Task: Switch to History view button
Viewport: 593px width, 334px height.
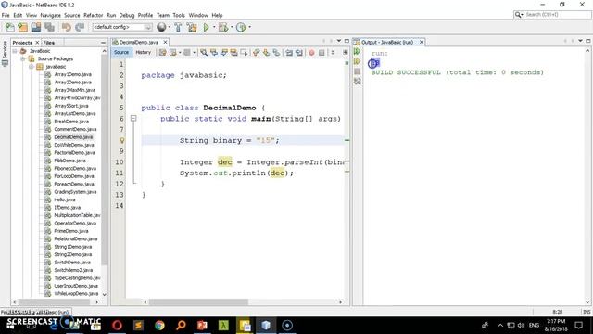Action: [x=143, y=53]
